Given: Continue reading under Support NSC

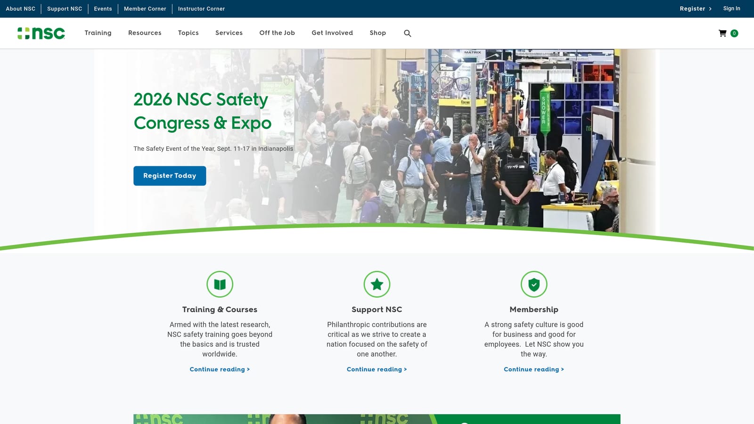Looking at the screenshot, I should point(377,369).
